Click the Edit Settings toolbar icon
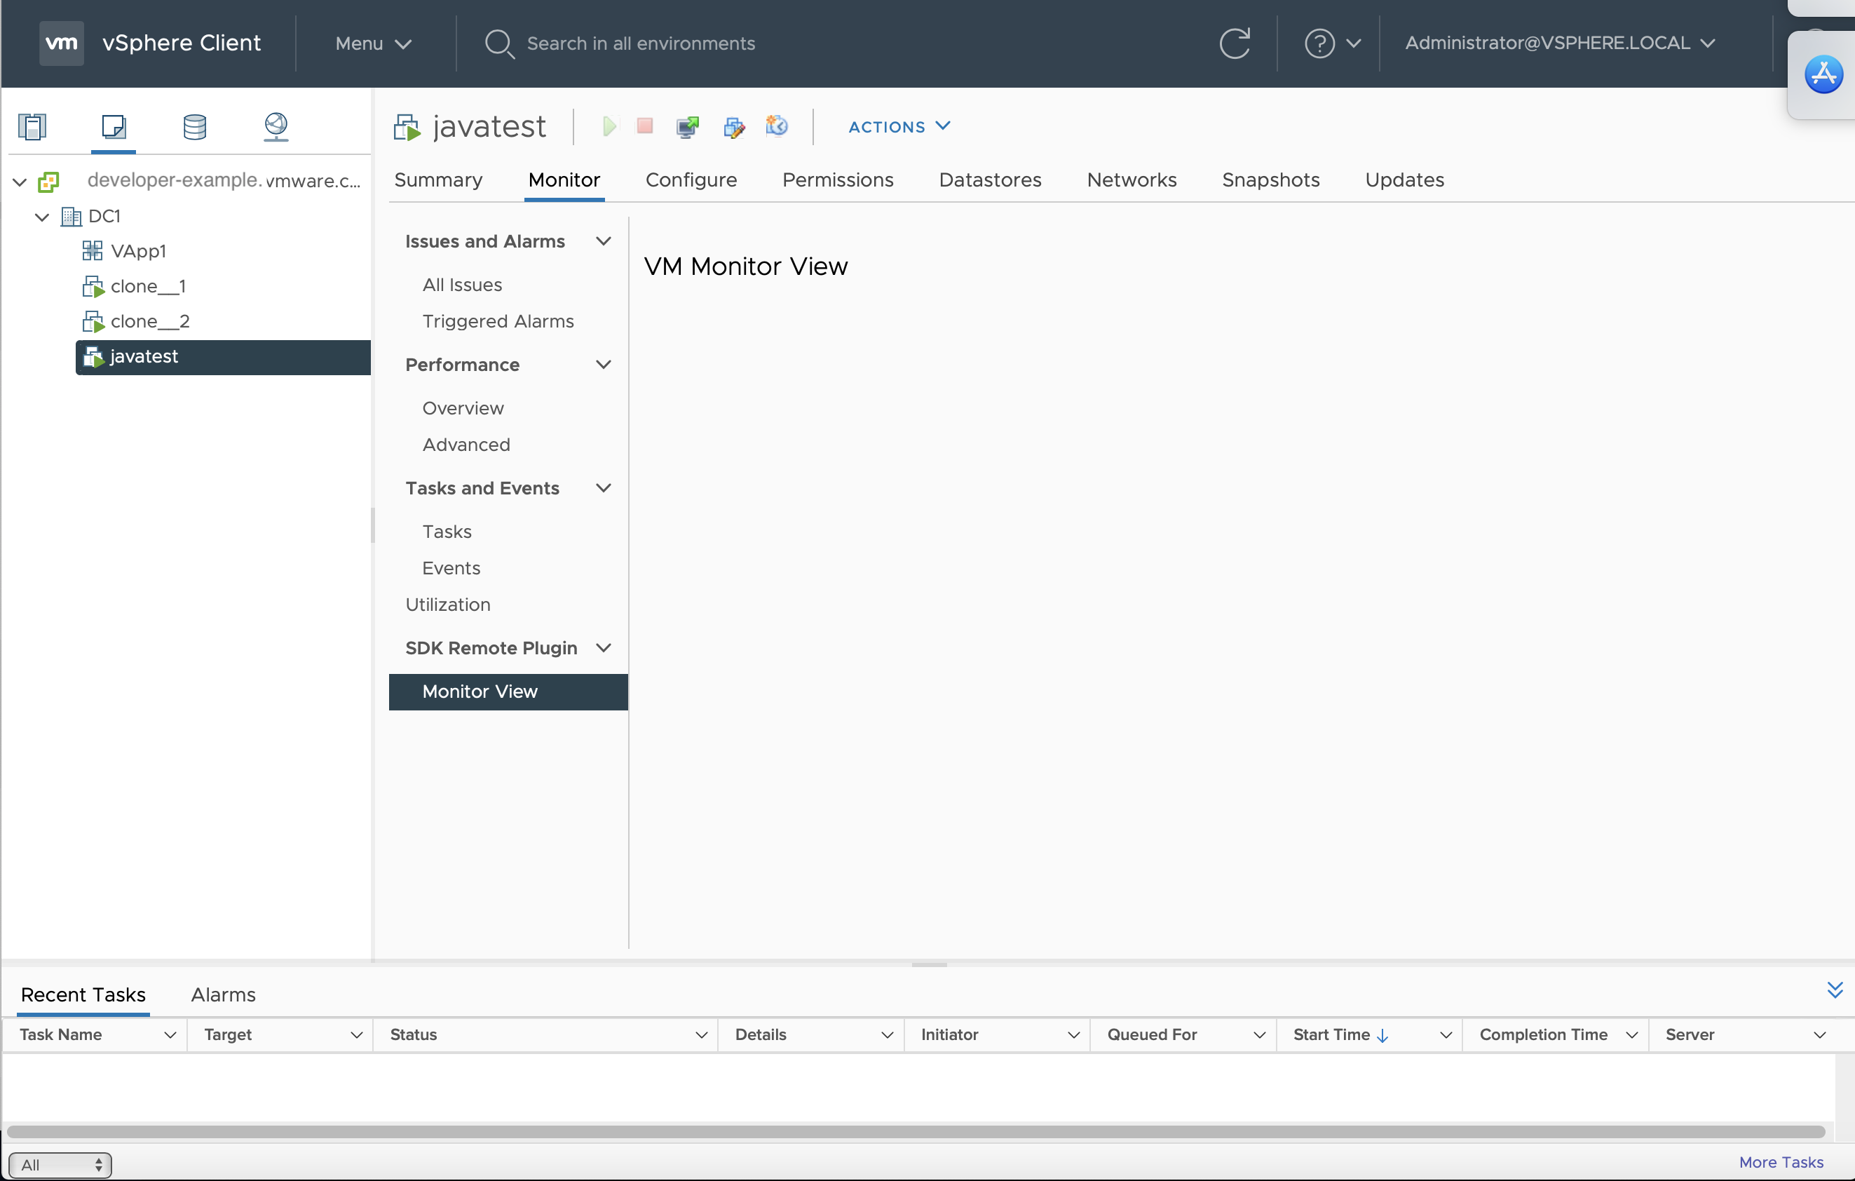1855x1181 pixels. [734, 127]
